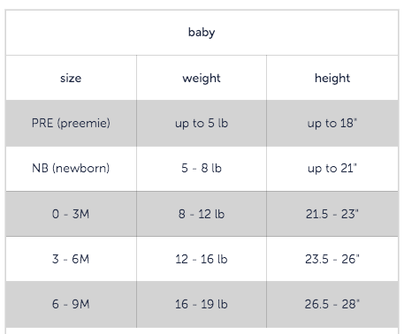Click the 12 - 16 lb weight cell
The image size is (404, 334).
[202, 259]
